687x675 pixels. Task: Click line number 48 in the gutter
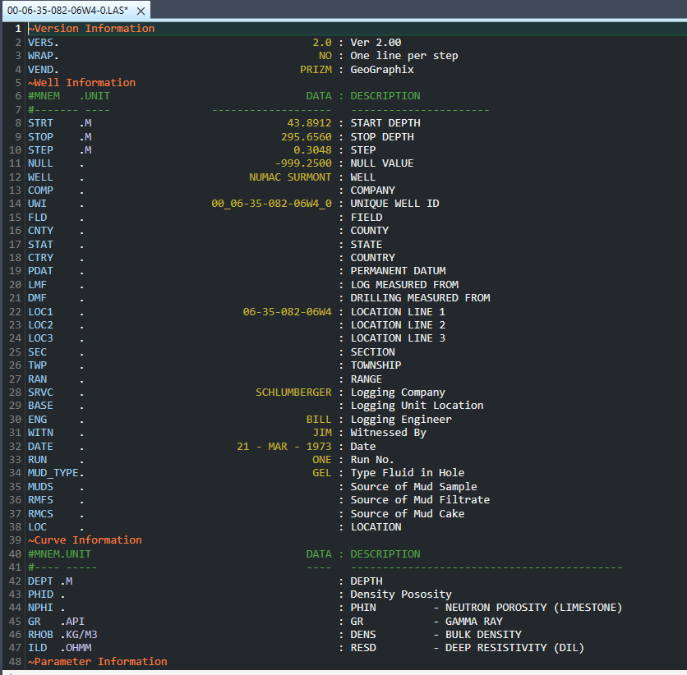tap(15, 661)
